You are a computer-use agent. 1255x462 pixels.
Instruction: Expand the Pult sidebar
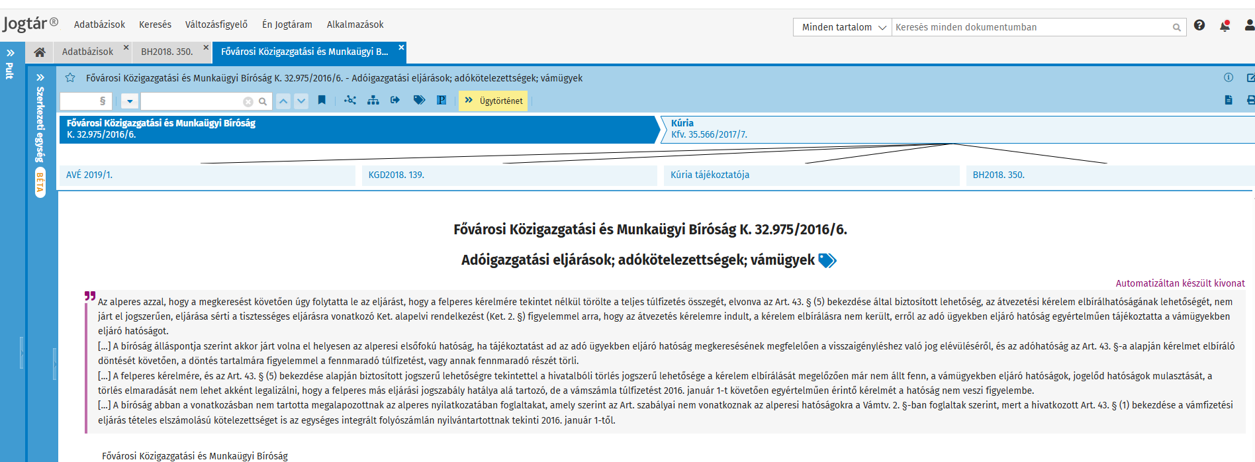(x=11, y=53)
